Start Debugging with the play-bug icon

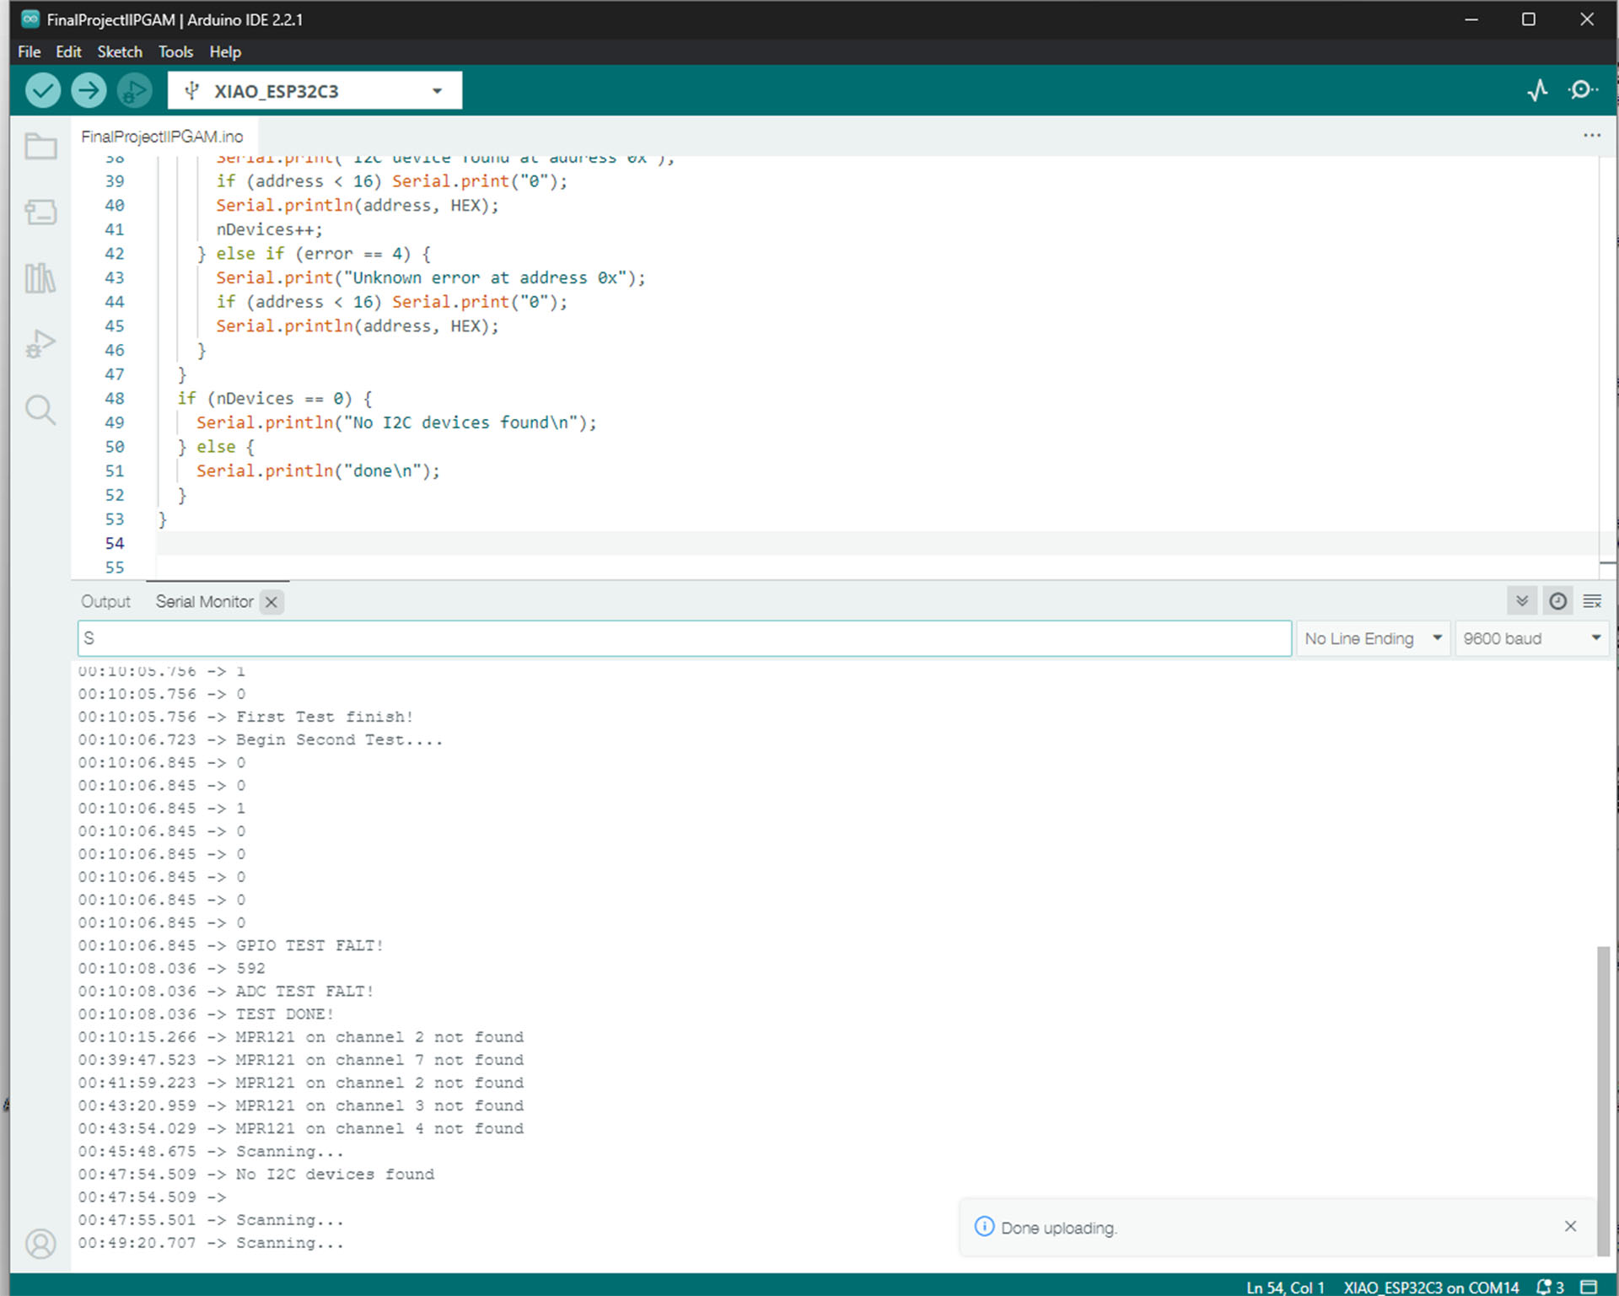(x=134, y=90)
